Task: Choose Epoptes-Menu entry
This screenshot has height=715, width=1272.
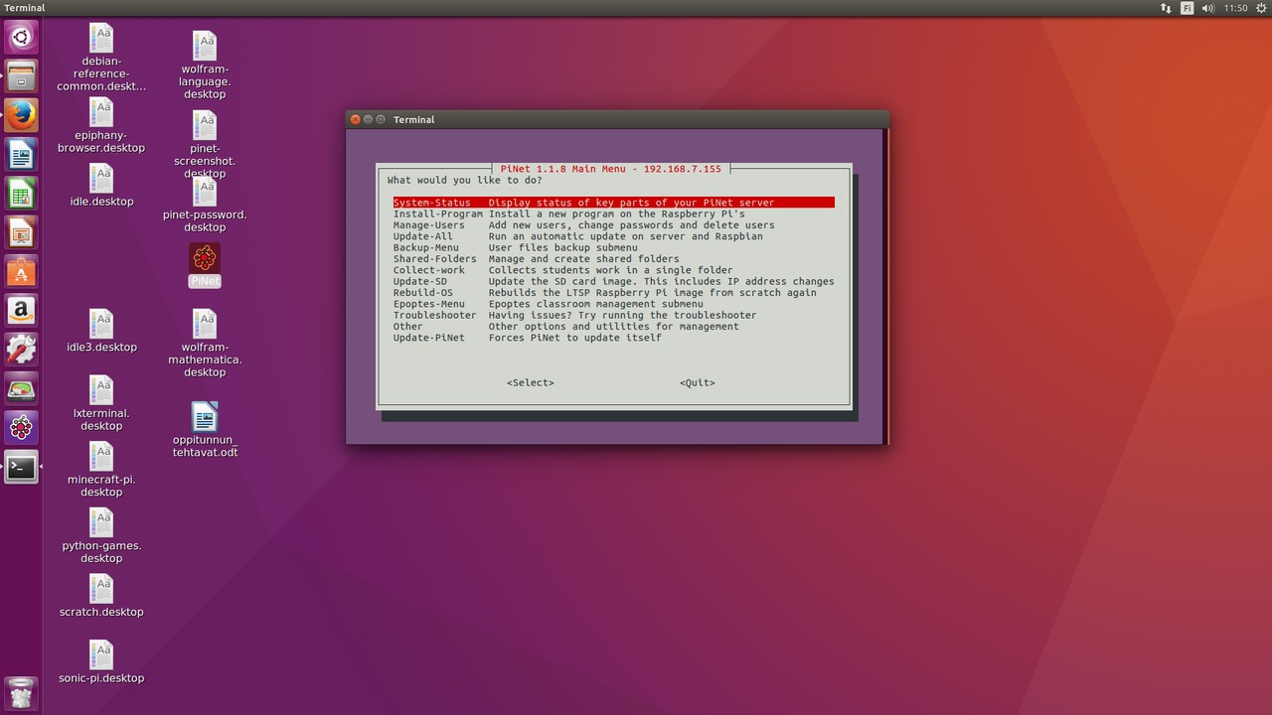Action: pyautogui.click(x=613, y=304)
